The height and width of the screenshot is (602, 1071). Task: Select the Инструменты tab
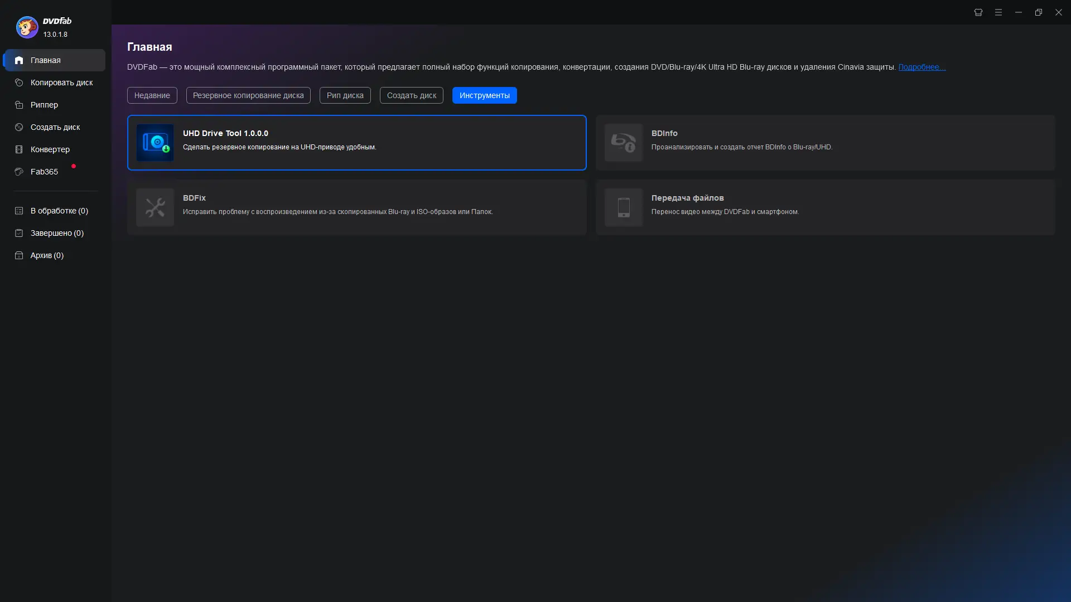[484, 95]
